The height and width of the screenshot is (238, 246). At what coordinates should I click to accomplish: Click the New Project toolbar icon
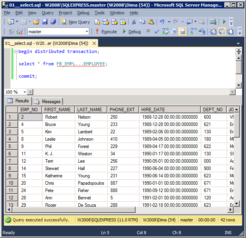coord(11,22)
